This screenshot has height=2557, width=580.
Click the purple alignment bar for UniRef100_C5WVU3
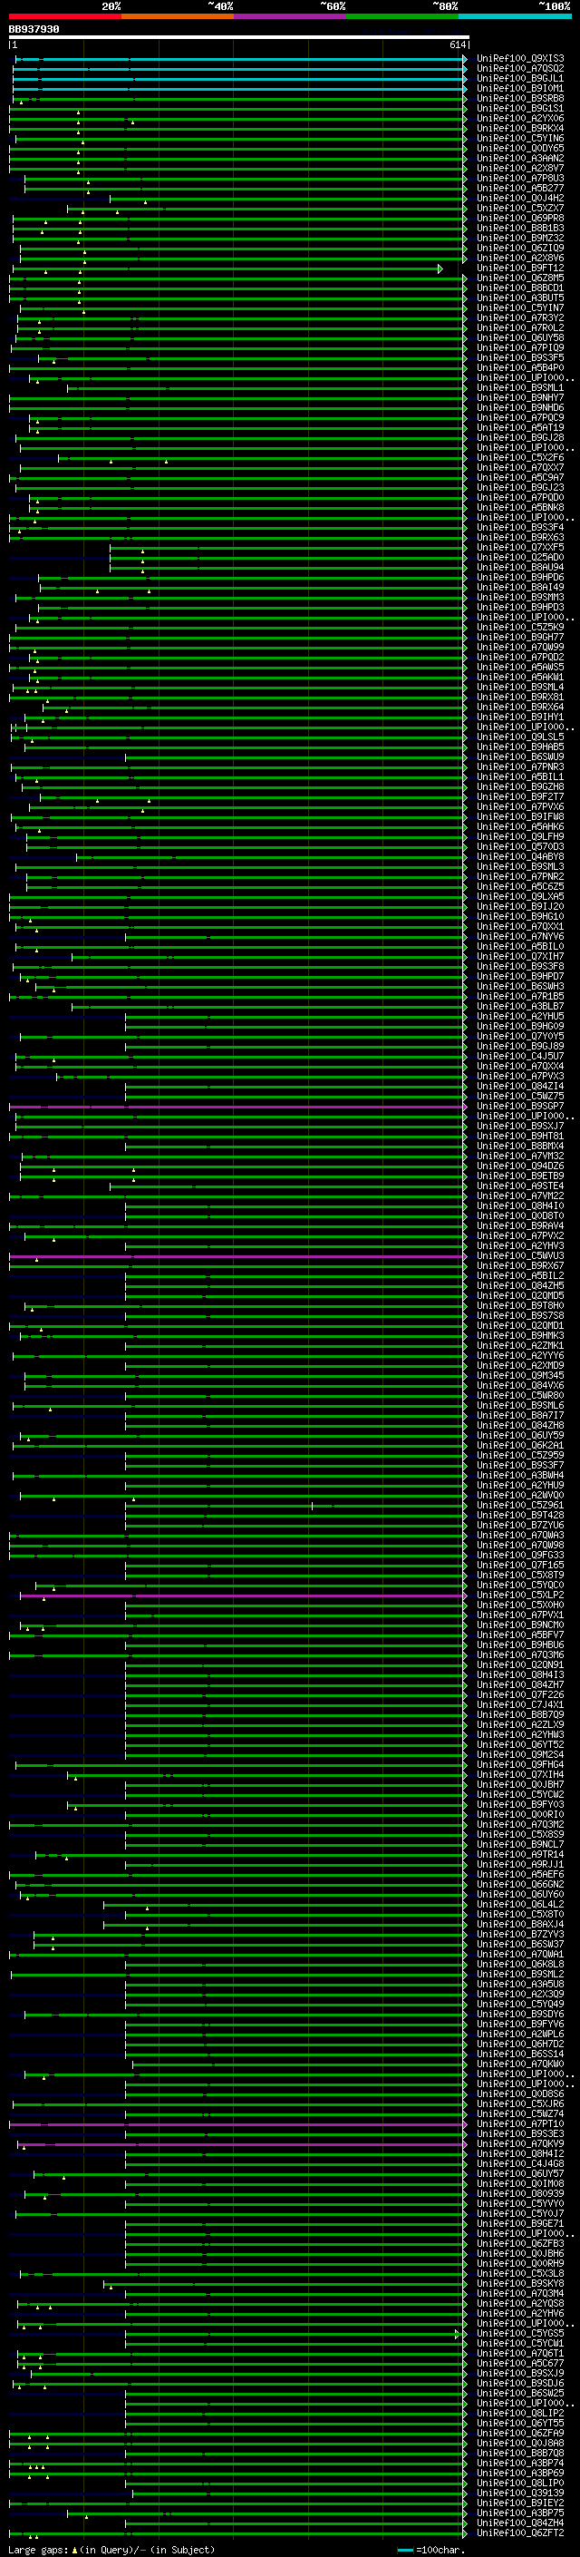238,1255
